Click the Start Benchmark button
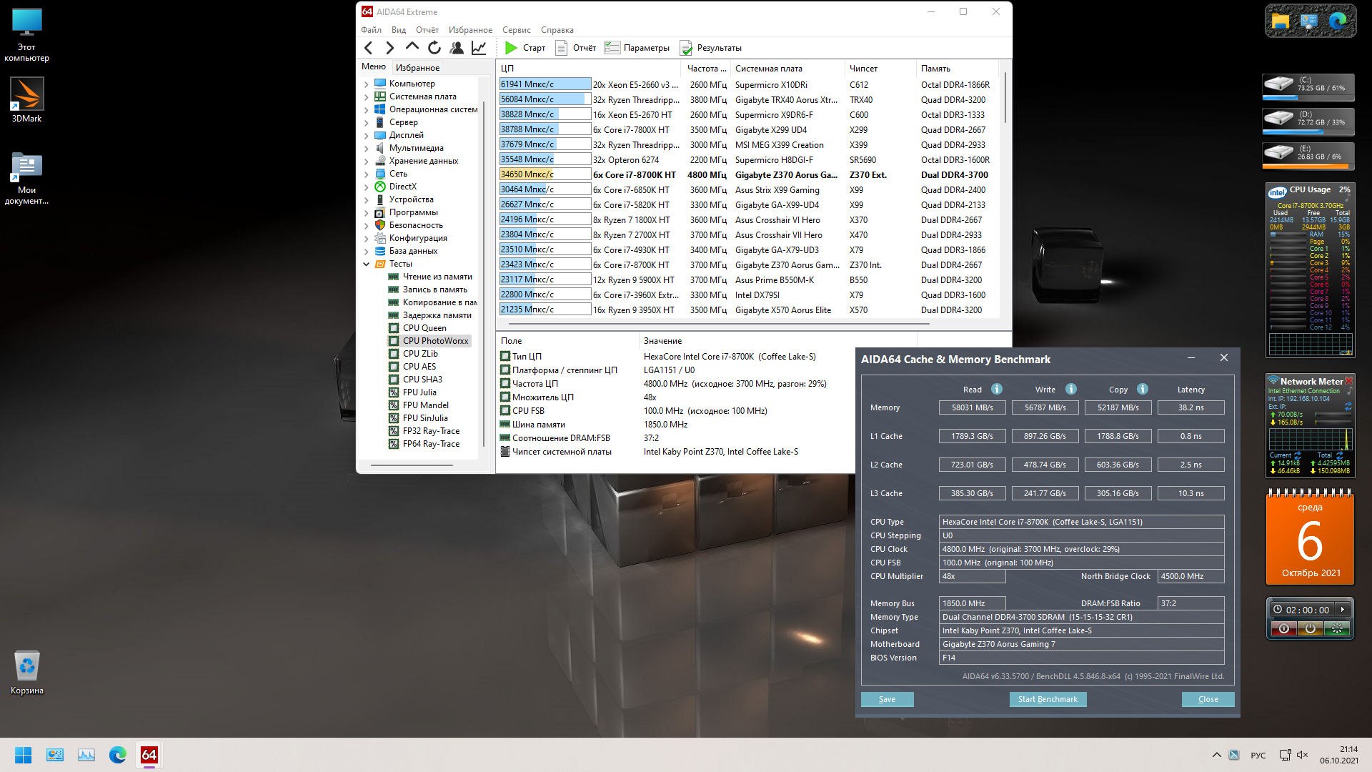The height and width of the screenshot is (772, 1372). (x=1048, y=699)
